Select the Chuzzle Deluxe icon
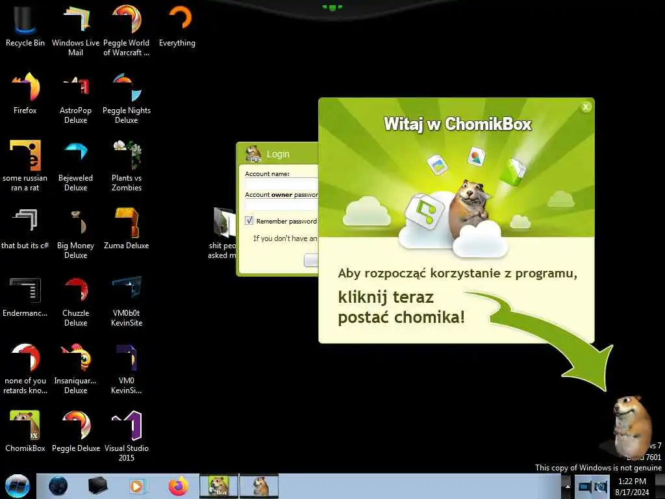 pos(75,301)
